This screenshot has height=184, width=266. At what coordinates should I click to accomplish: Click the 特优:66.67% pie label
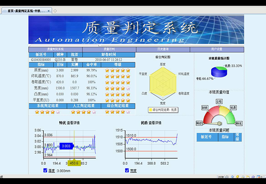tap(205, 79)
